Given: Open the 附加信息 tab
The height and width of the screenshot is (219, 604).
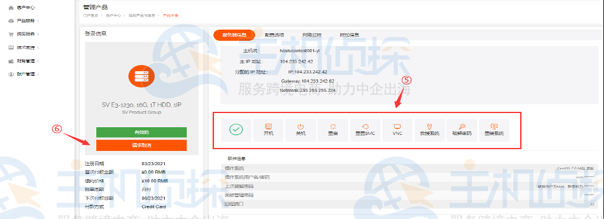Looking at the screenshot, I should [x=349, y=35].
